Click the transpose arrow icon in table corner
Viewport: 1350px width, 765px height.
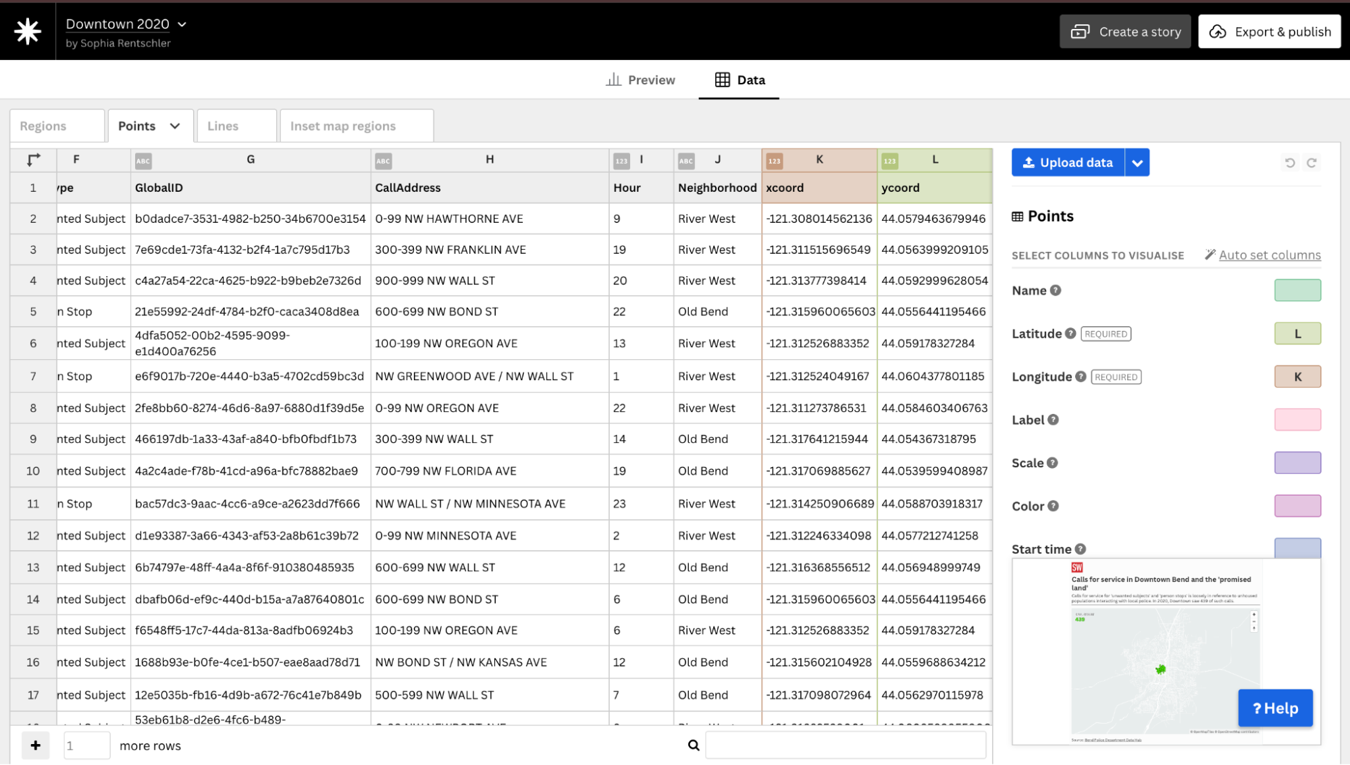(x=33, y=160)
